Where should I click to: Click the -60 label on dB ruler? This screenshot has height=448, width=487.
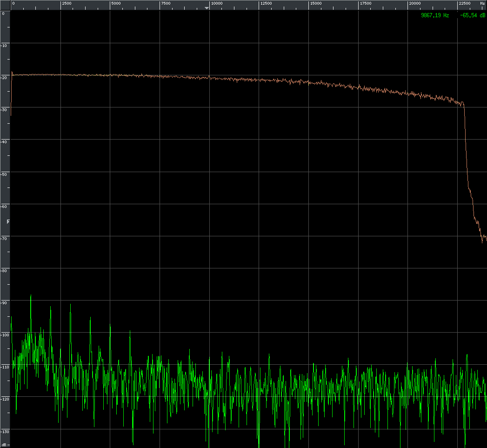pos(4,207)
